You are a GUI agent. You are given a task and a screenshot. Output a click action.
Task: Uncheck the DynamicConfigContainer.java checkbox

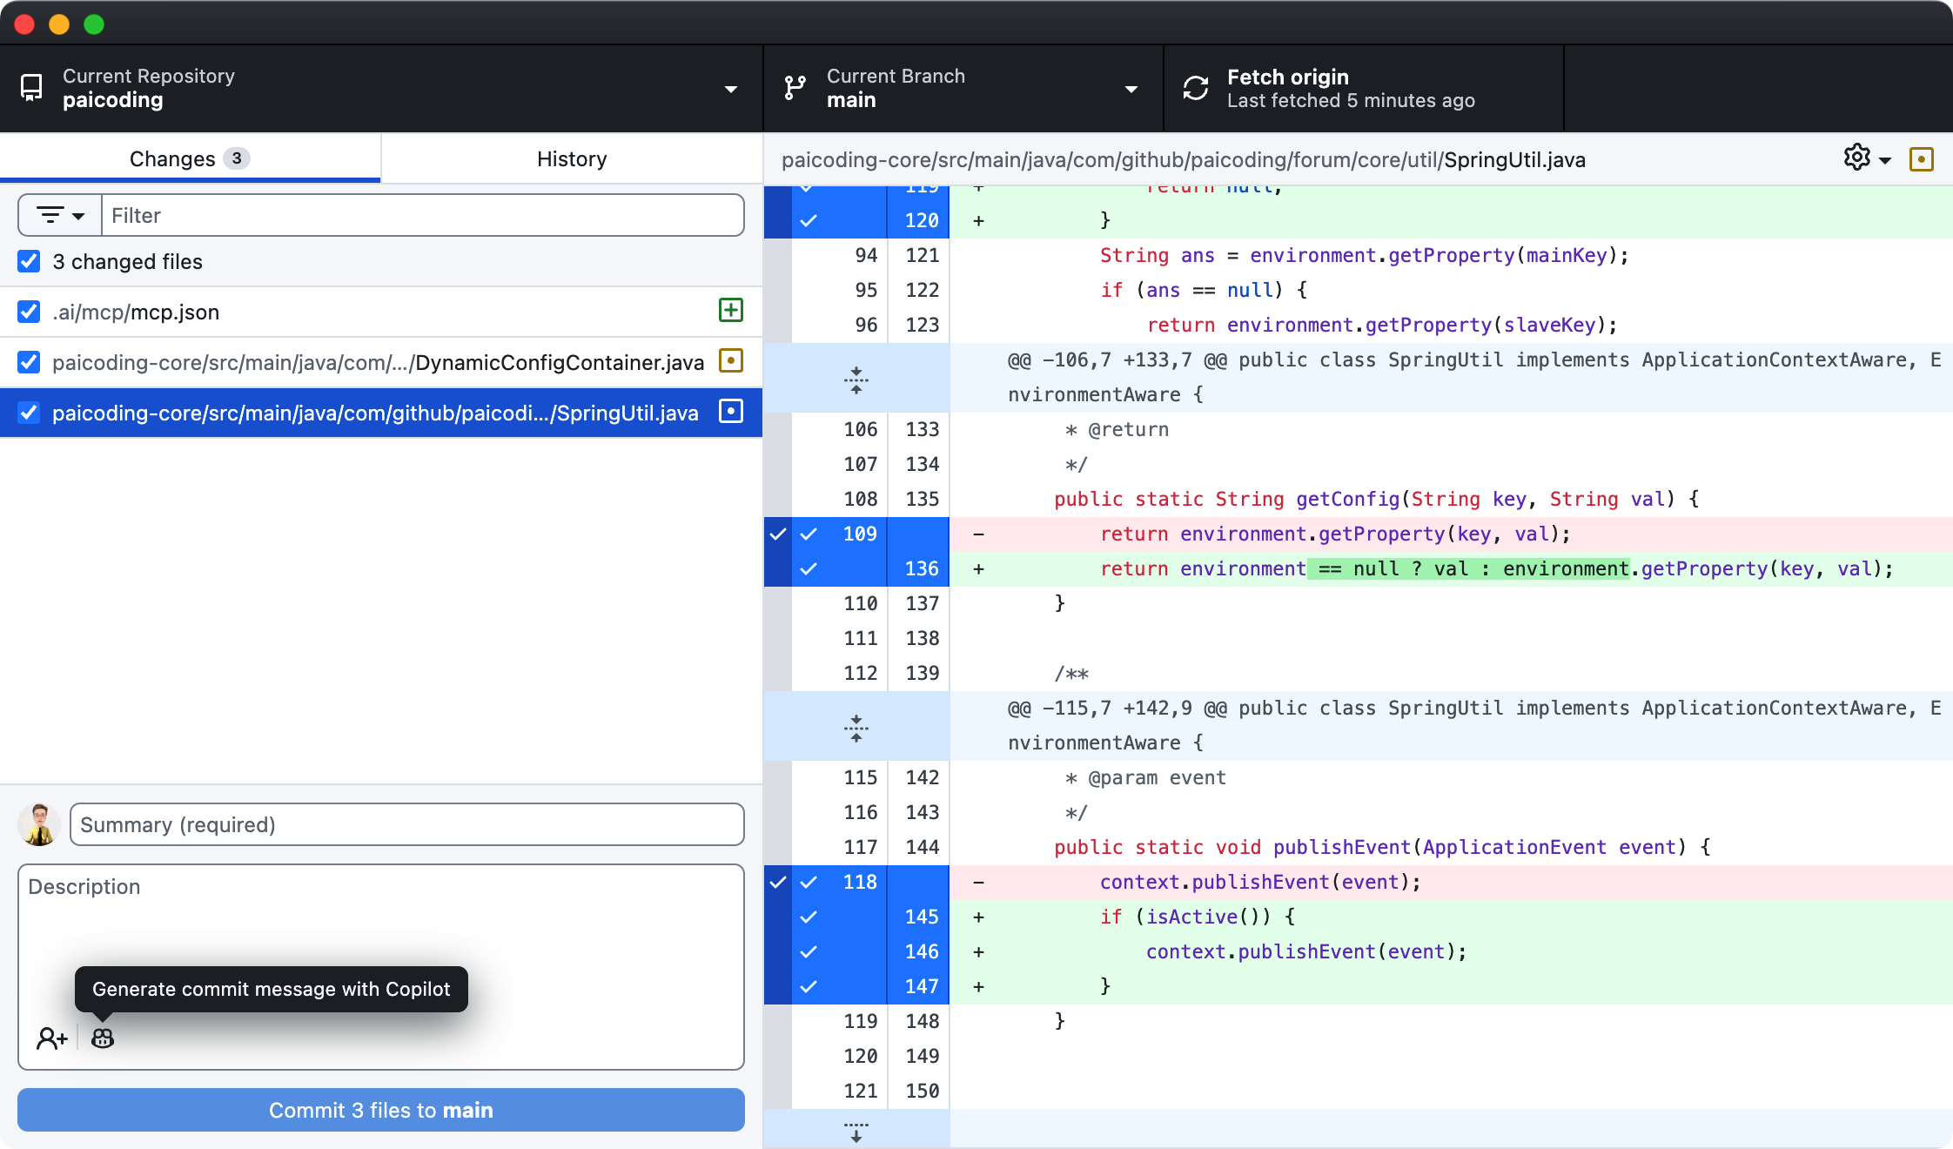[30, 362]
